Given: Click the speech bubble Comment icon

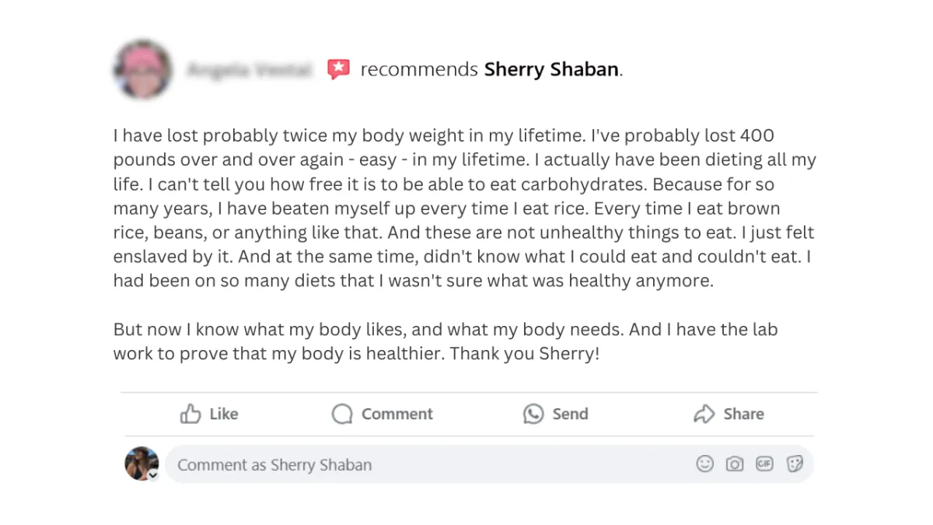Looking at the screenshot, I should [342, 414].
